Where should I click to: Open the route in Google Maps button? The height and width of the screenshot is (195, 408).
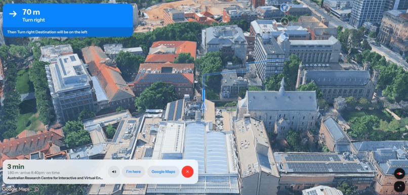tap(163, 172)
